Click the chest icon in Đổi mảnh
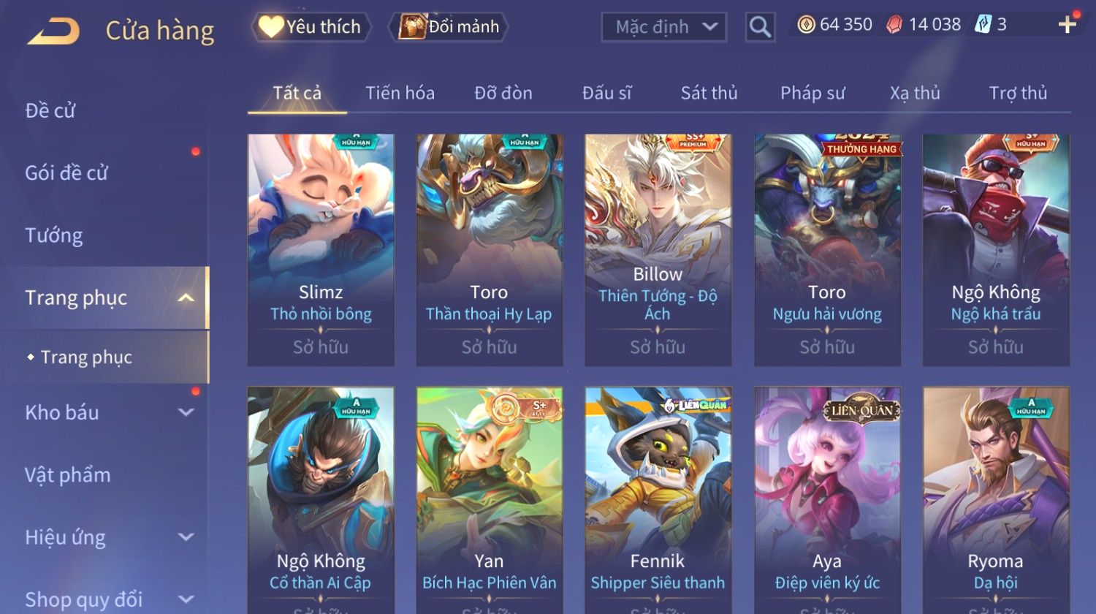 coord(412,27)
